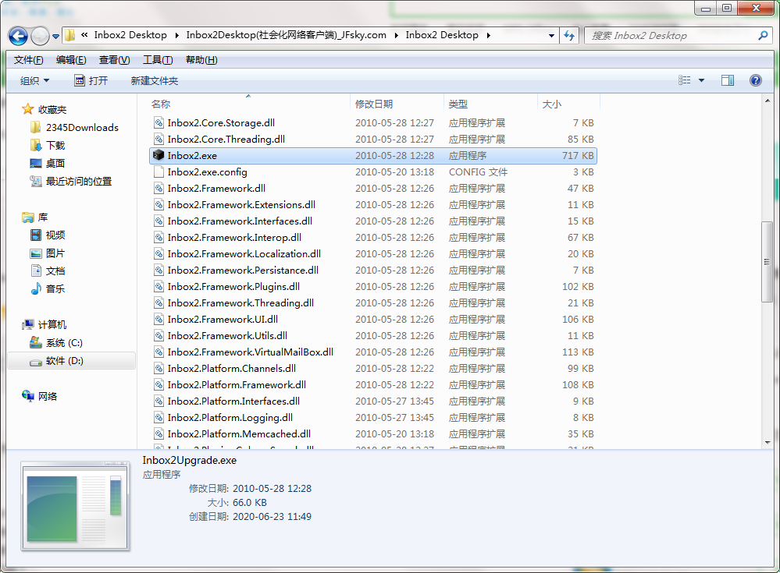Open the 工具(T) menu

click(x=158, y=60)
